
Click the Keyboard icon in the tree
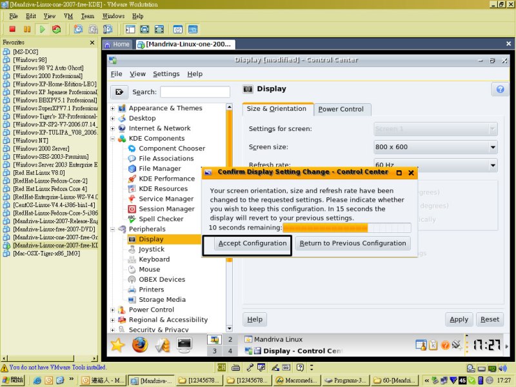tap(132, 260)
